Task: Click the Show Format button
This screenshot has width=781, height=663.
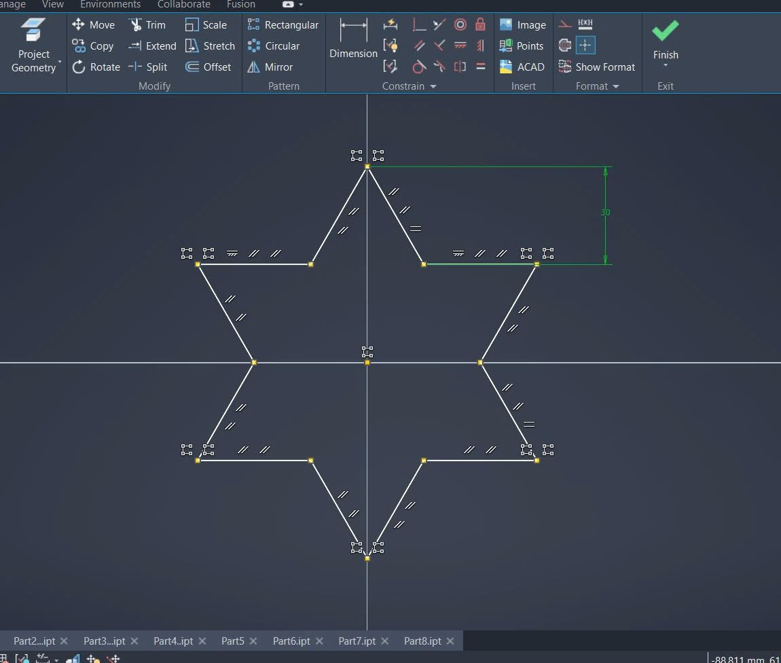Action: tap(597, 67)
